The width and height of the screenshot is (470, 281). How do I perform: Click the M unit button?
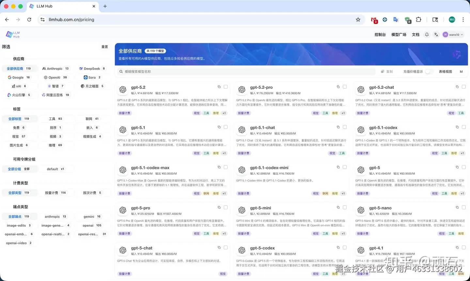461,71
